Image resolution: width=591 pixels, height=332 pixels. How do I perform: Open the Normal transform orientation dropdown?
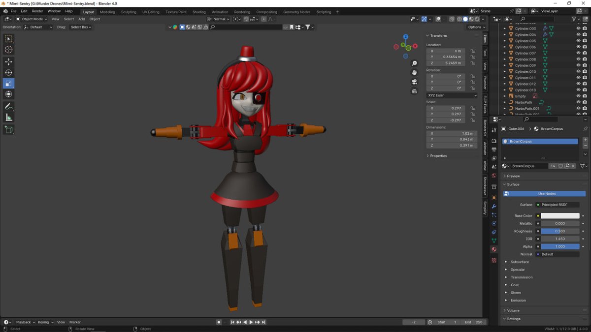(x=219, y=19)
